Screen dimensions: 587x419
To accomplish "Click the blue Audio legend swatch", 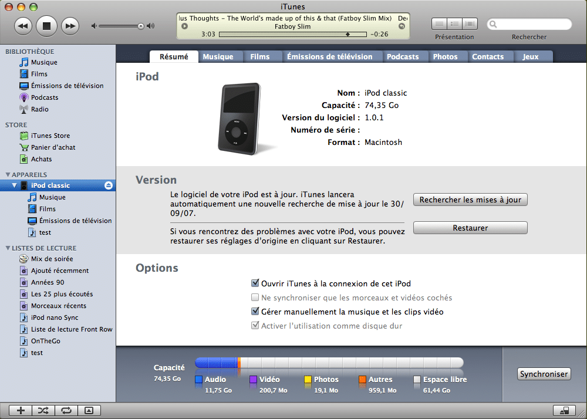I will pyautogui.click(x=199, y=379).
